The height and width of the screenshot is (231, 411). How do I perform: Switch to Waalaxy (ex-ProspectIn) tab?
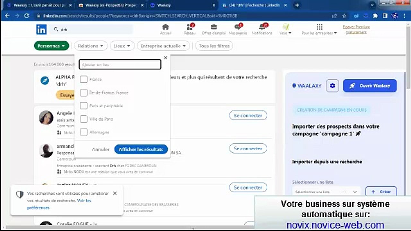click(x=111, y=5)
